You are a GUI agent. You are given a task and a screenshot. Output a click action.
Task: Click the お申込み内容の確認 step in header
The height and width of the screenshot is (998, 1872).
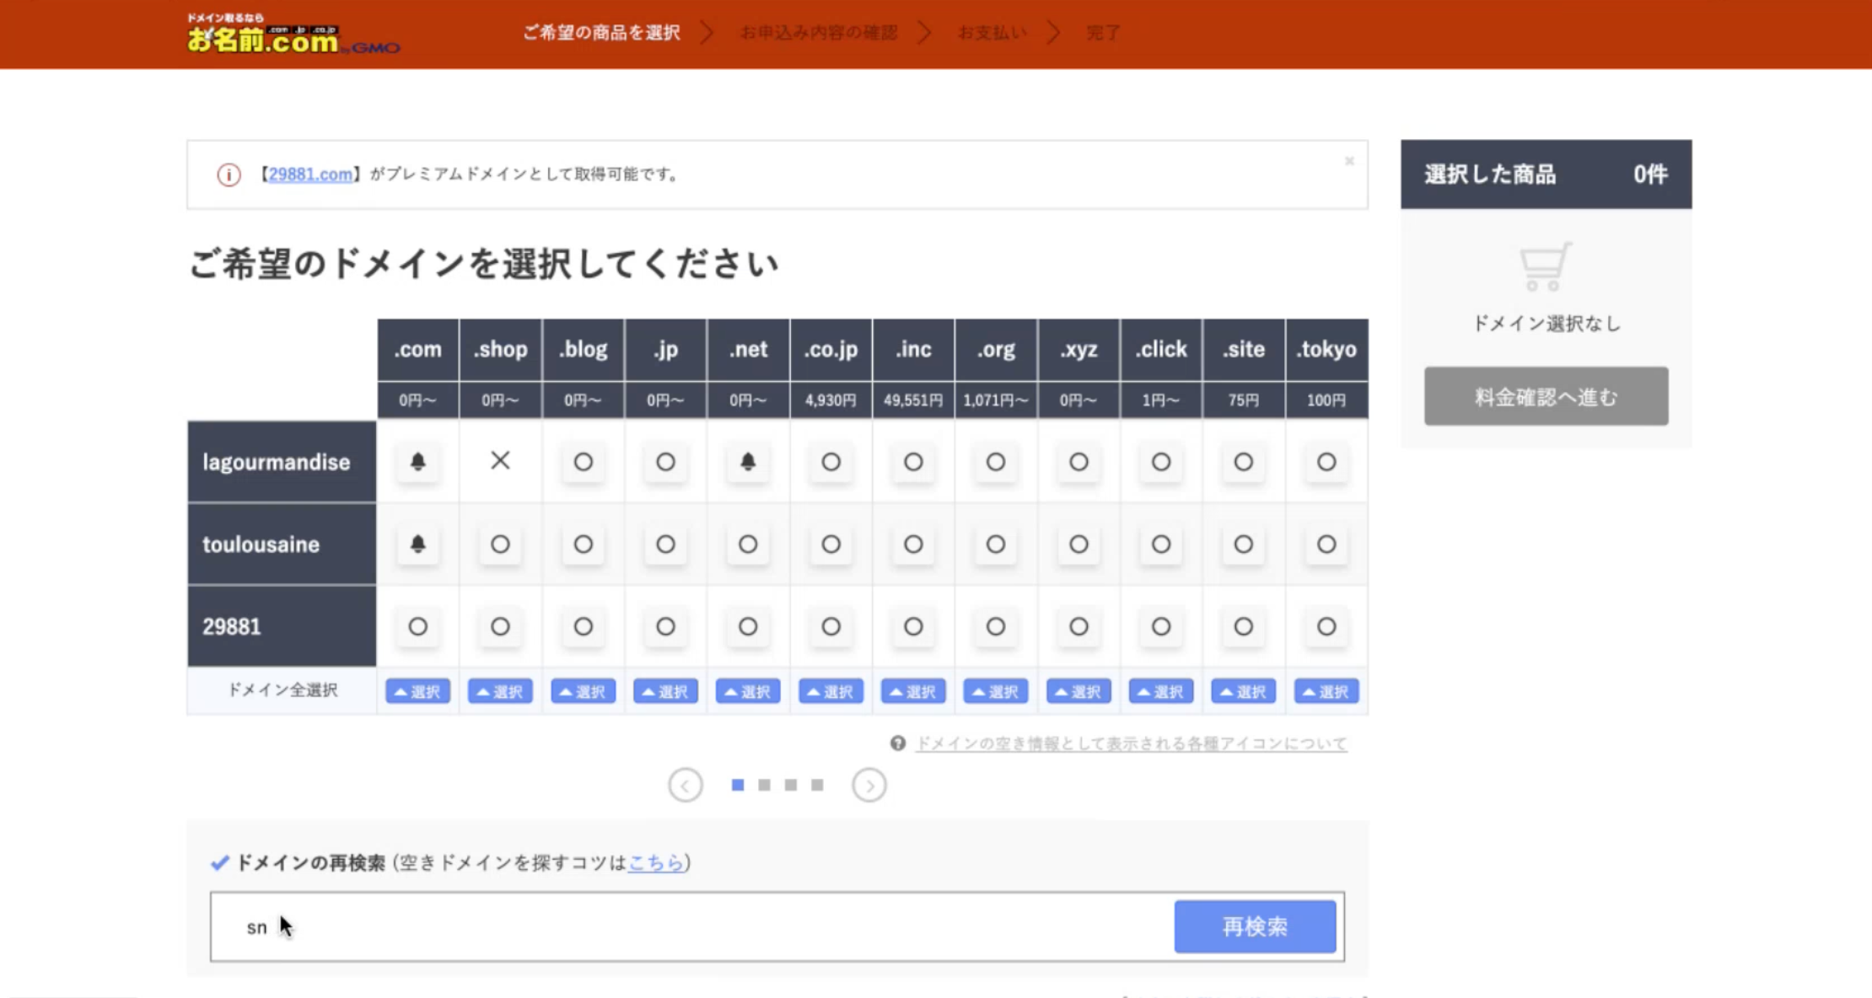coord(817,32)
